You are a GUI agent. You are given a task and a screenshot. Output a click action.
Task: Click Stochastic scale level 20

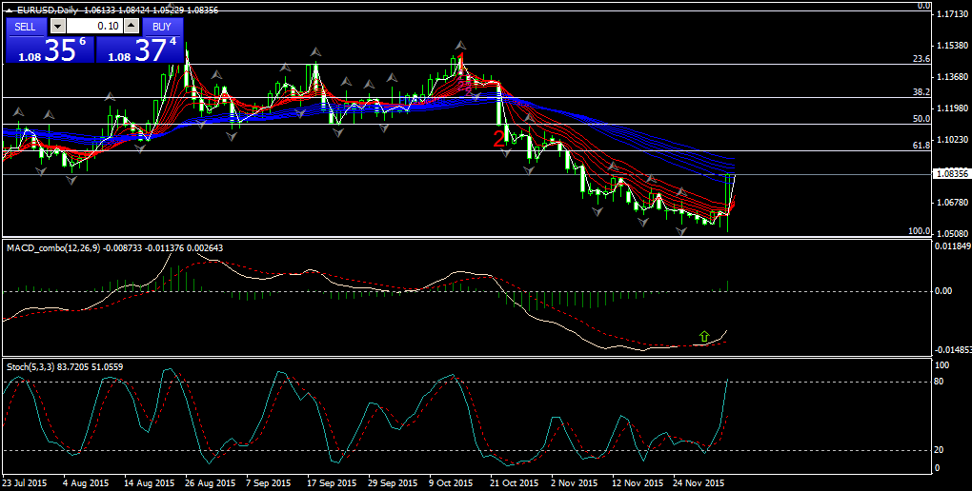coord(939,450)
